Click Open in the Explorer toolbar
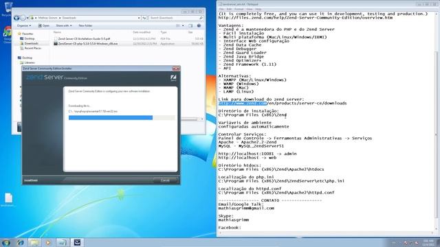Screen dimensions: 440x247 (x=44, y=25)
